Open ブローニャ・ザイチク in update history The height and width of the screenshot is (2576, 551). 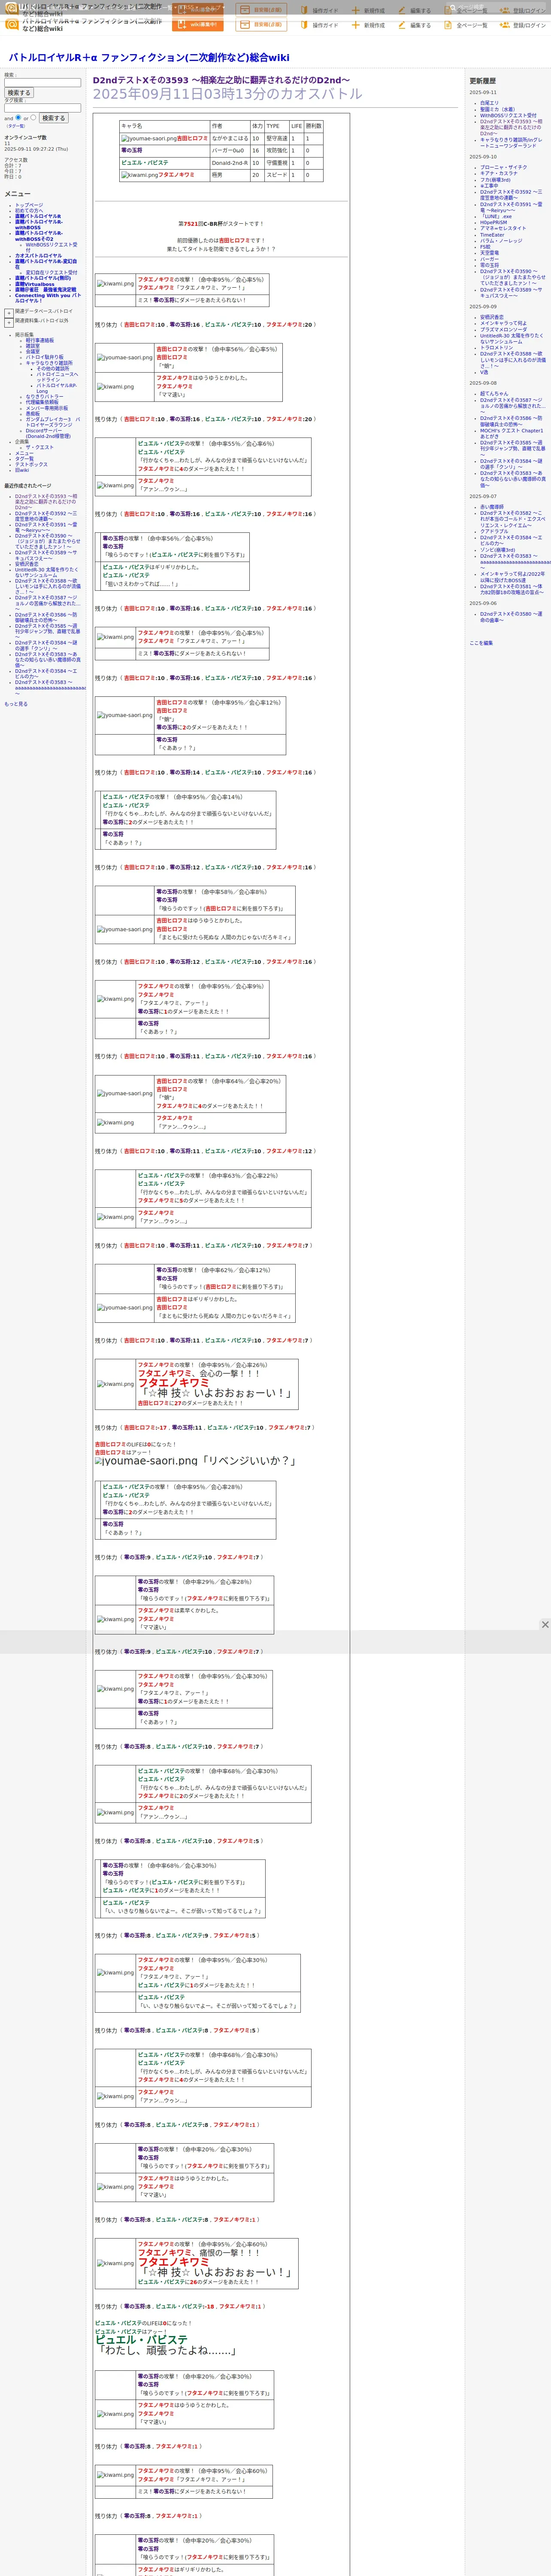(x=503, y=168)
